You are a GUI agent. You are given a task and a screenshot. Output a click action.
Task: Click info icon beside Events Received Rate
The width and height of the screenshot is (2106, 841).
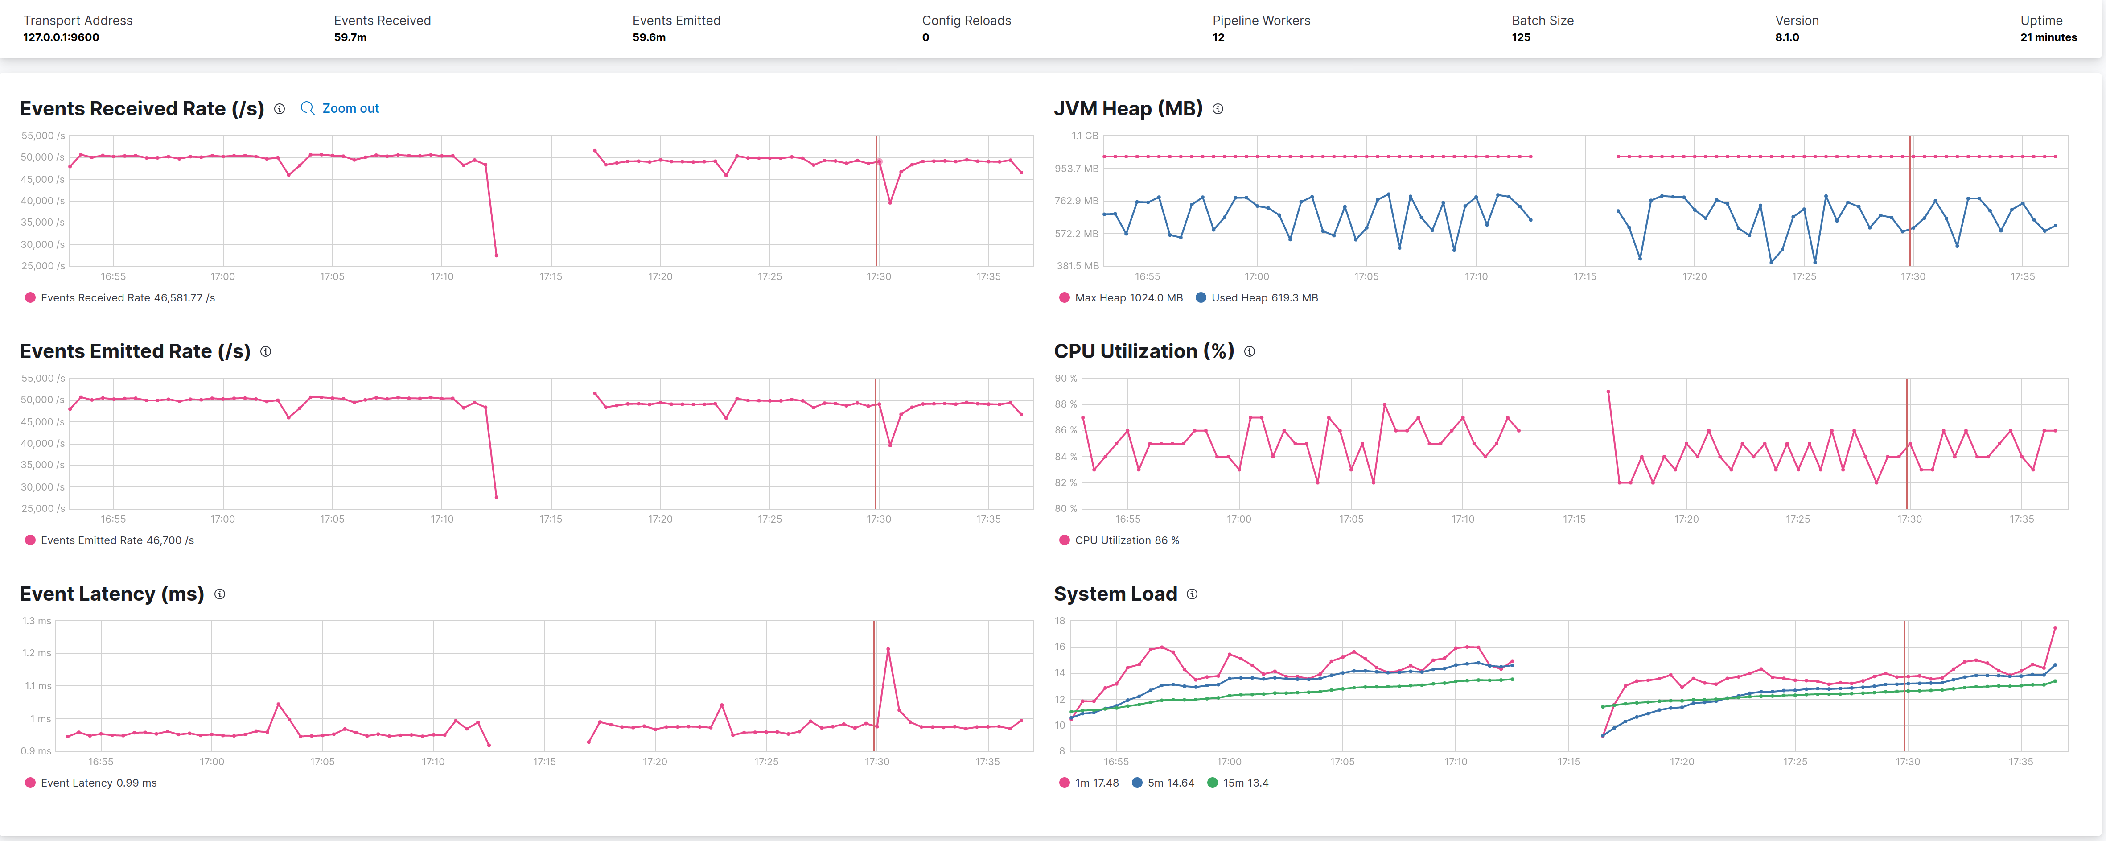[x=280, y=109]
